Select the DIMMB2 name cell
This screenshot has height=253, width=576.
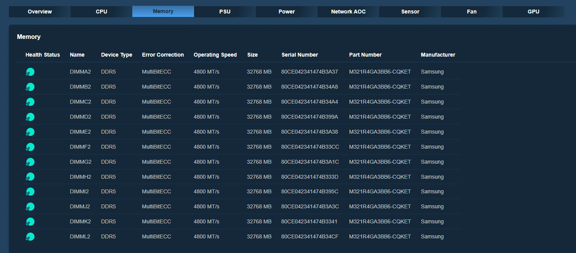[x=80, y=87]
